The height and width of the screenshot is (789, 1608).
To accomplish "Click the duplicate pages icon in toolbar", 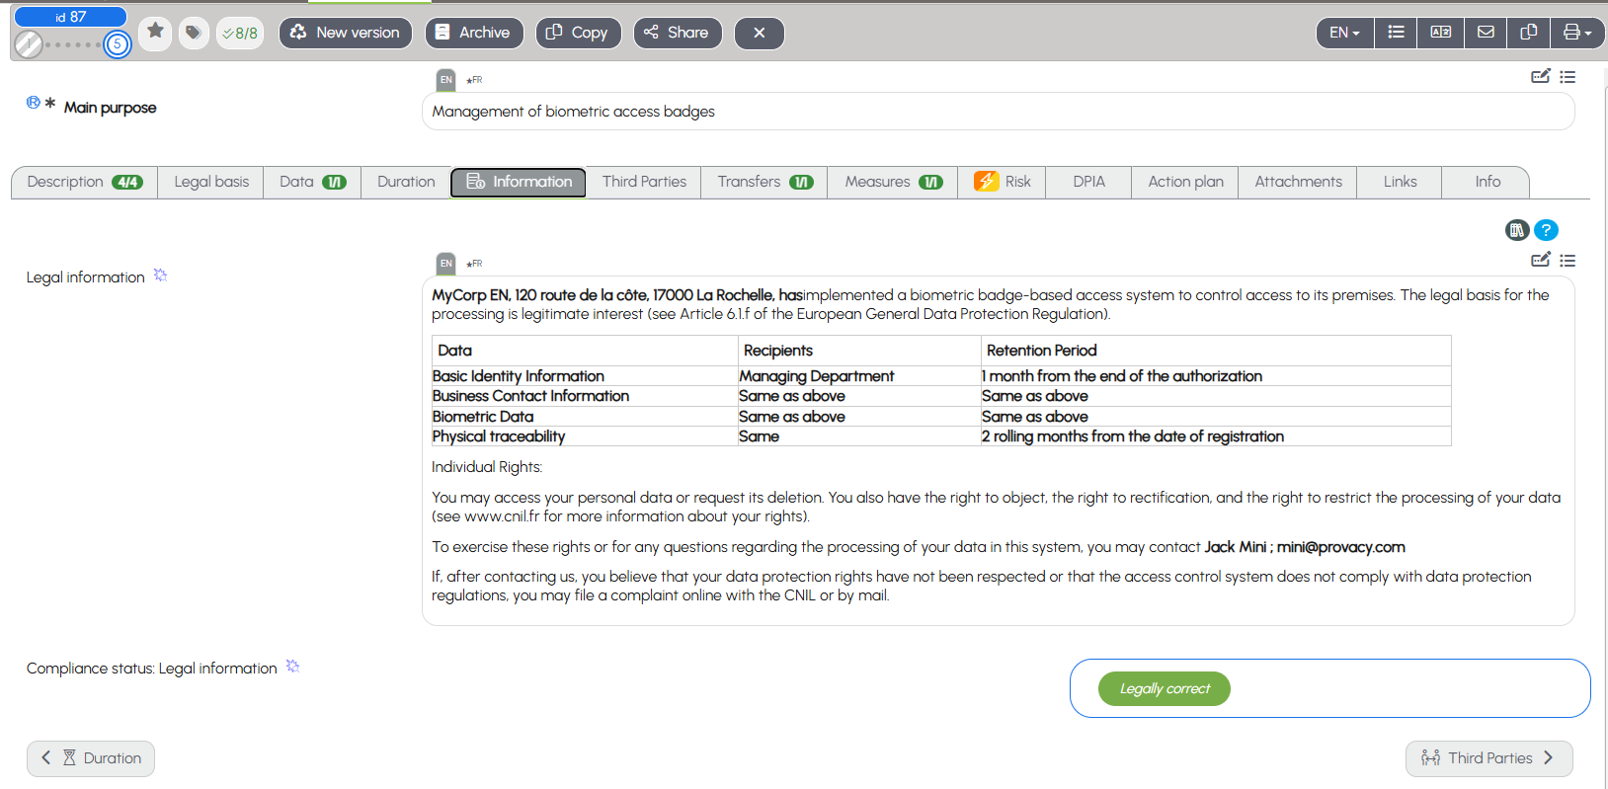I will point(1529,33).
